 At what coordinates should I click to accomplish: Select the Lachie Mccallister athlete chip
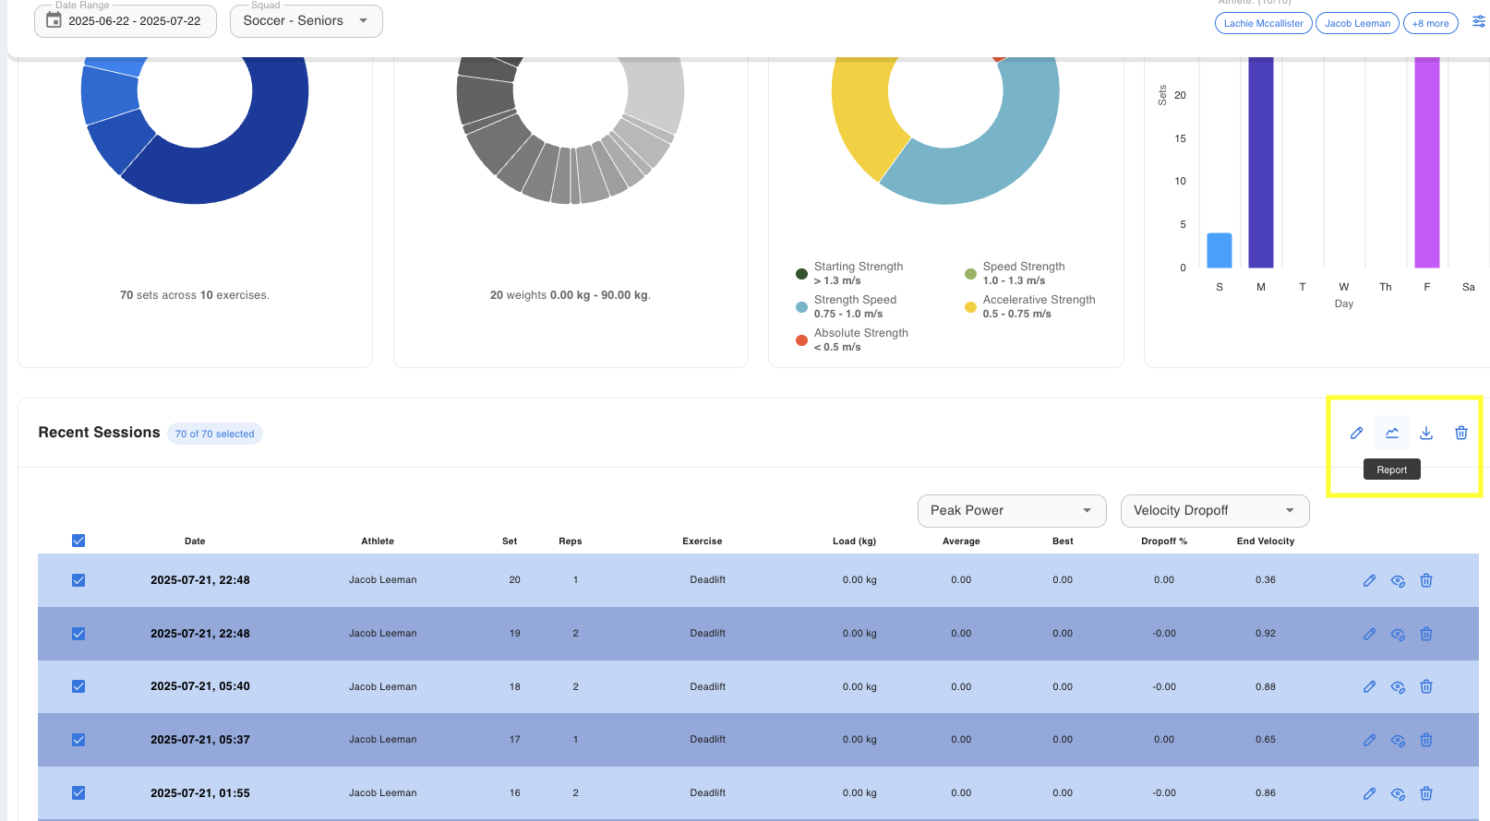(x=1263, y=23)
